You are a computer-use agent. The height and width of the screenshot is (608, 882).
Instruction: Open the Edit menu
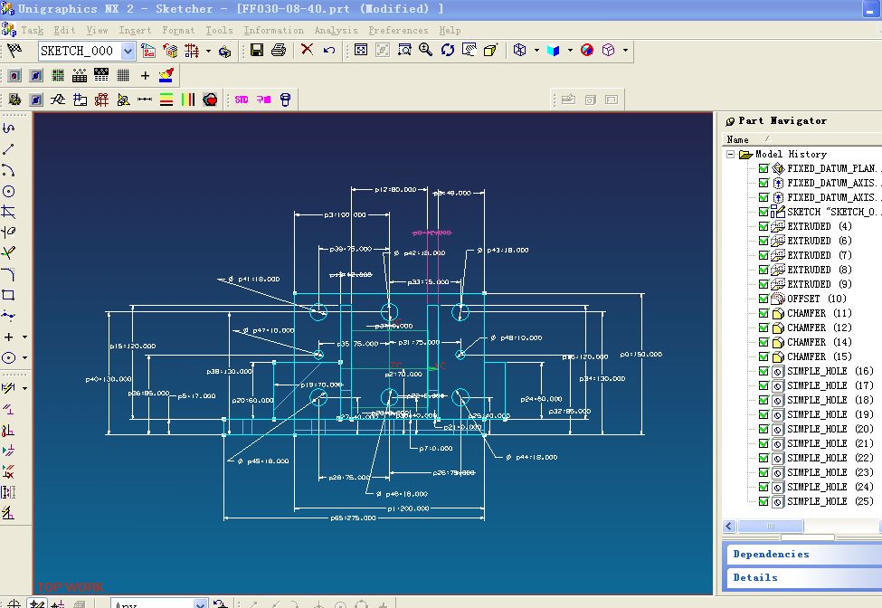coord(65,31)
